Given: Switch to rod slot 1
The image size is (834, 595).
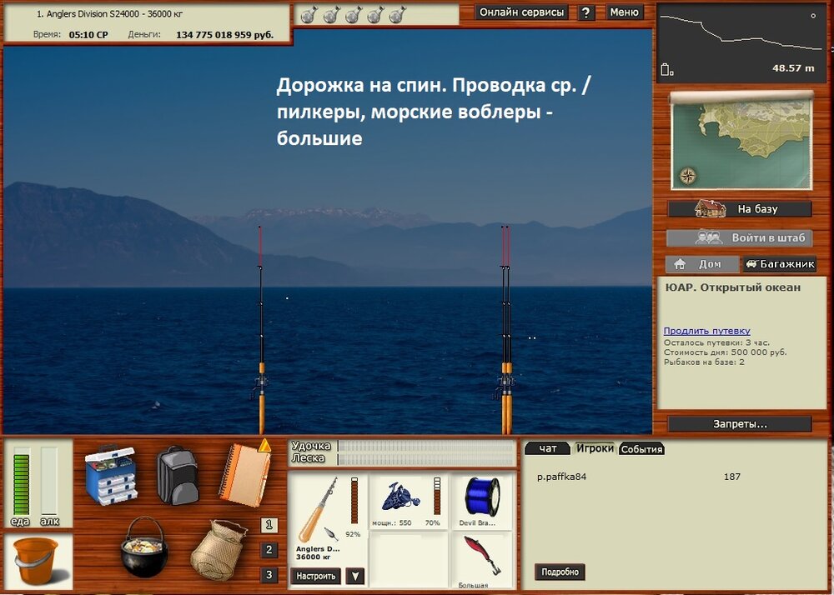Looking at the screenshot, I should [269, 525].
